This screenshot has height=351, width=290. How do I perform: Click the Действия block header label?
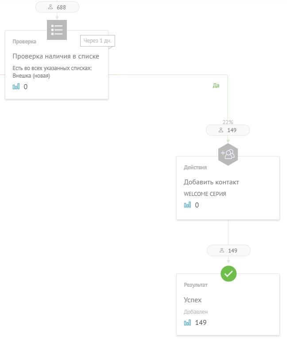(195, 167)
